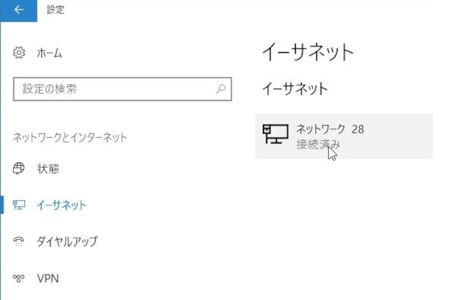Select 状態 in the sidebar
459x300 pixels.
pos(48,169)
